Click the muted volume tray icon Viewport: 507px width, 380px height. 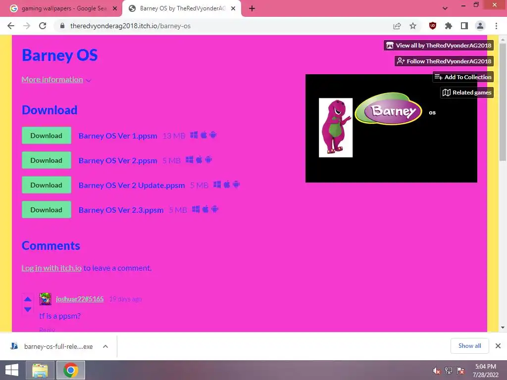coord(437,371)
